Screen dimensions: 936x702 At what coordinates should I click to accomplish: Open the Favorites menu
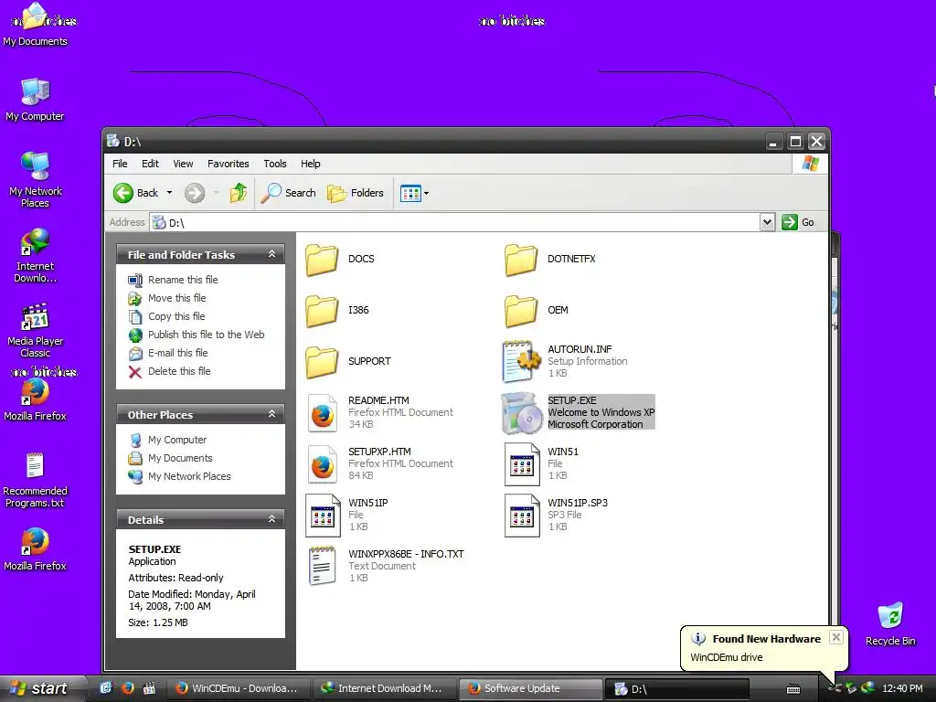click(228, 164)
